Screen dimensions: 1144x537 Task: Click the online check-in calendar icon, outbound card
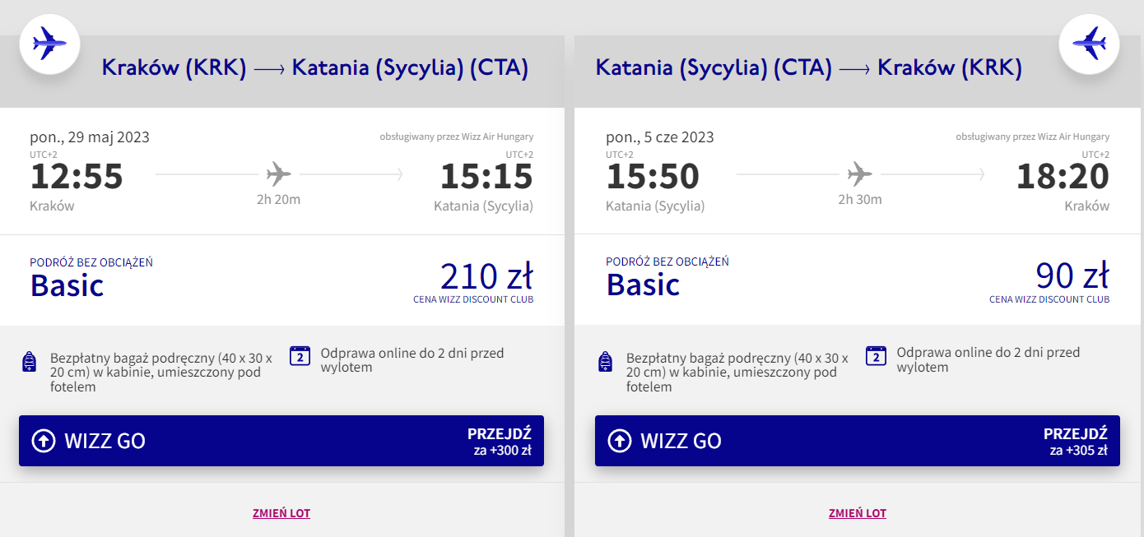coord(300,356)
